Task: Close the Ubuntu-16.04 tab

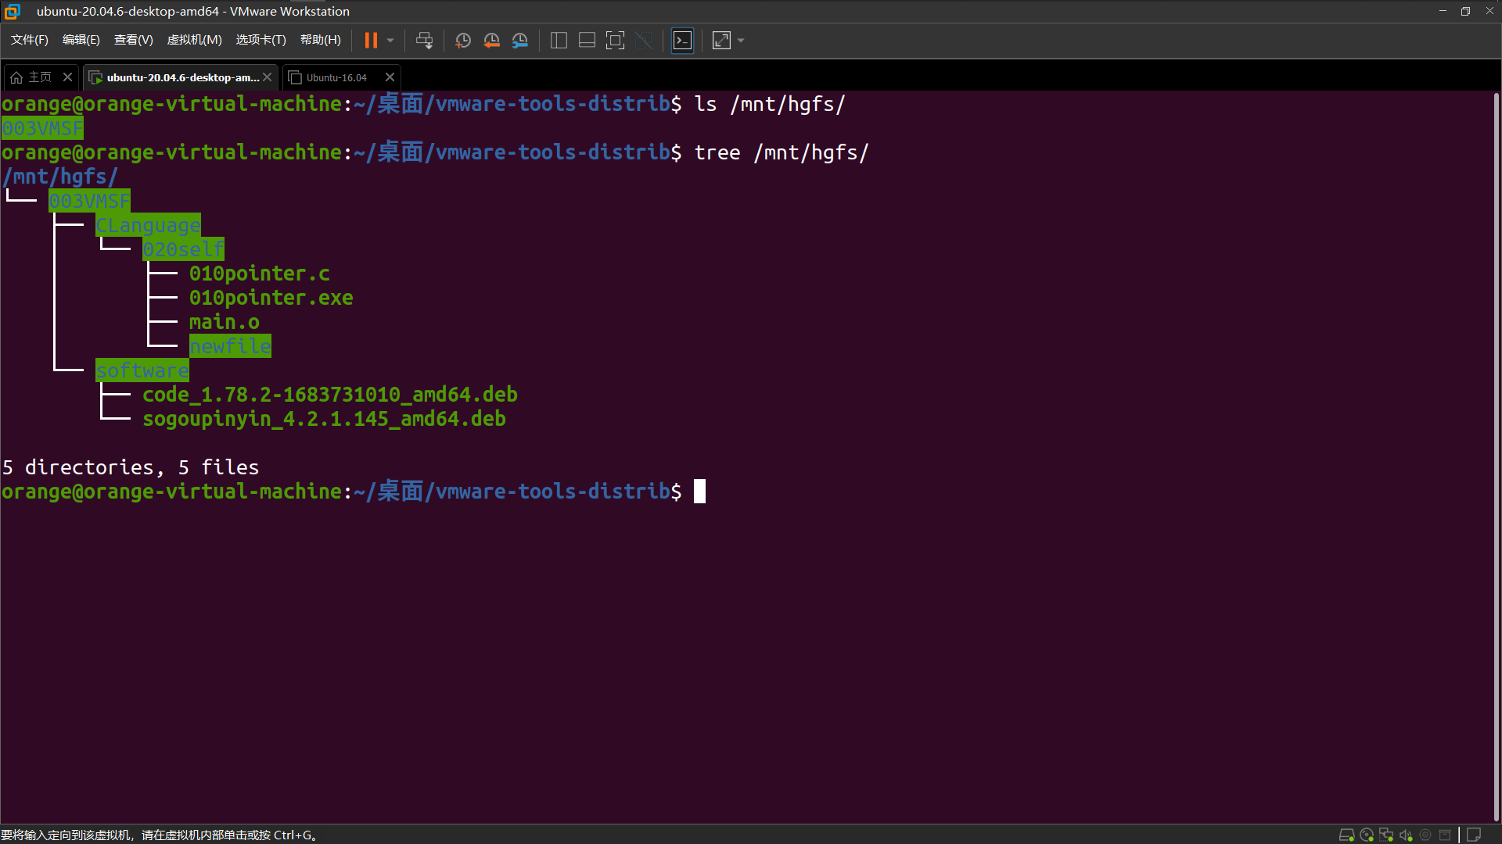Action: point(390,77)
